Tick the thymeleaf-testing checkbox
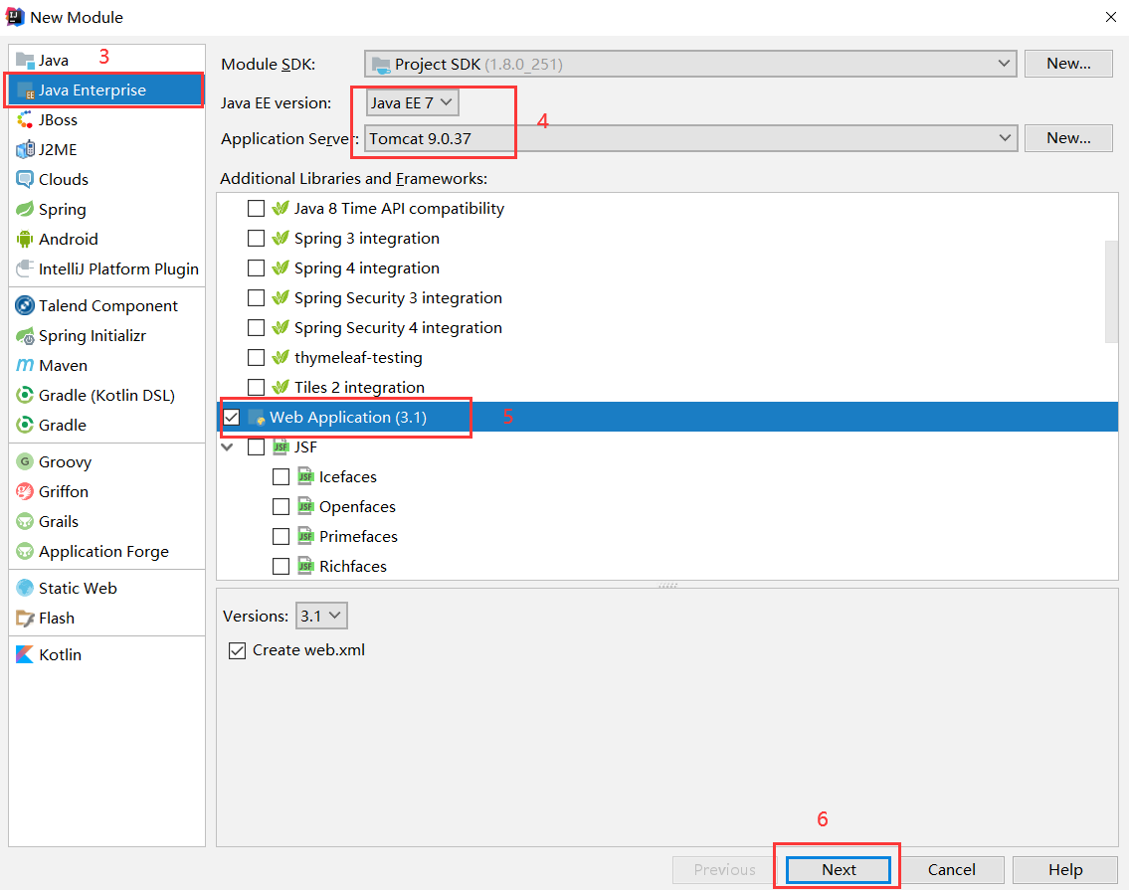 pyautogui.click(x=257, y=358)
